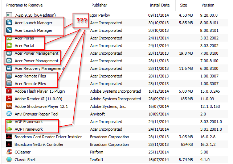Click the CCleaner program icon
The width and height of the screenshot is (233, 164).
click(9, 152)
